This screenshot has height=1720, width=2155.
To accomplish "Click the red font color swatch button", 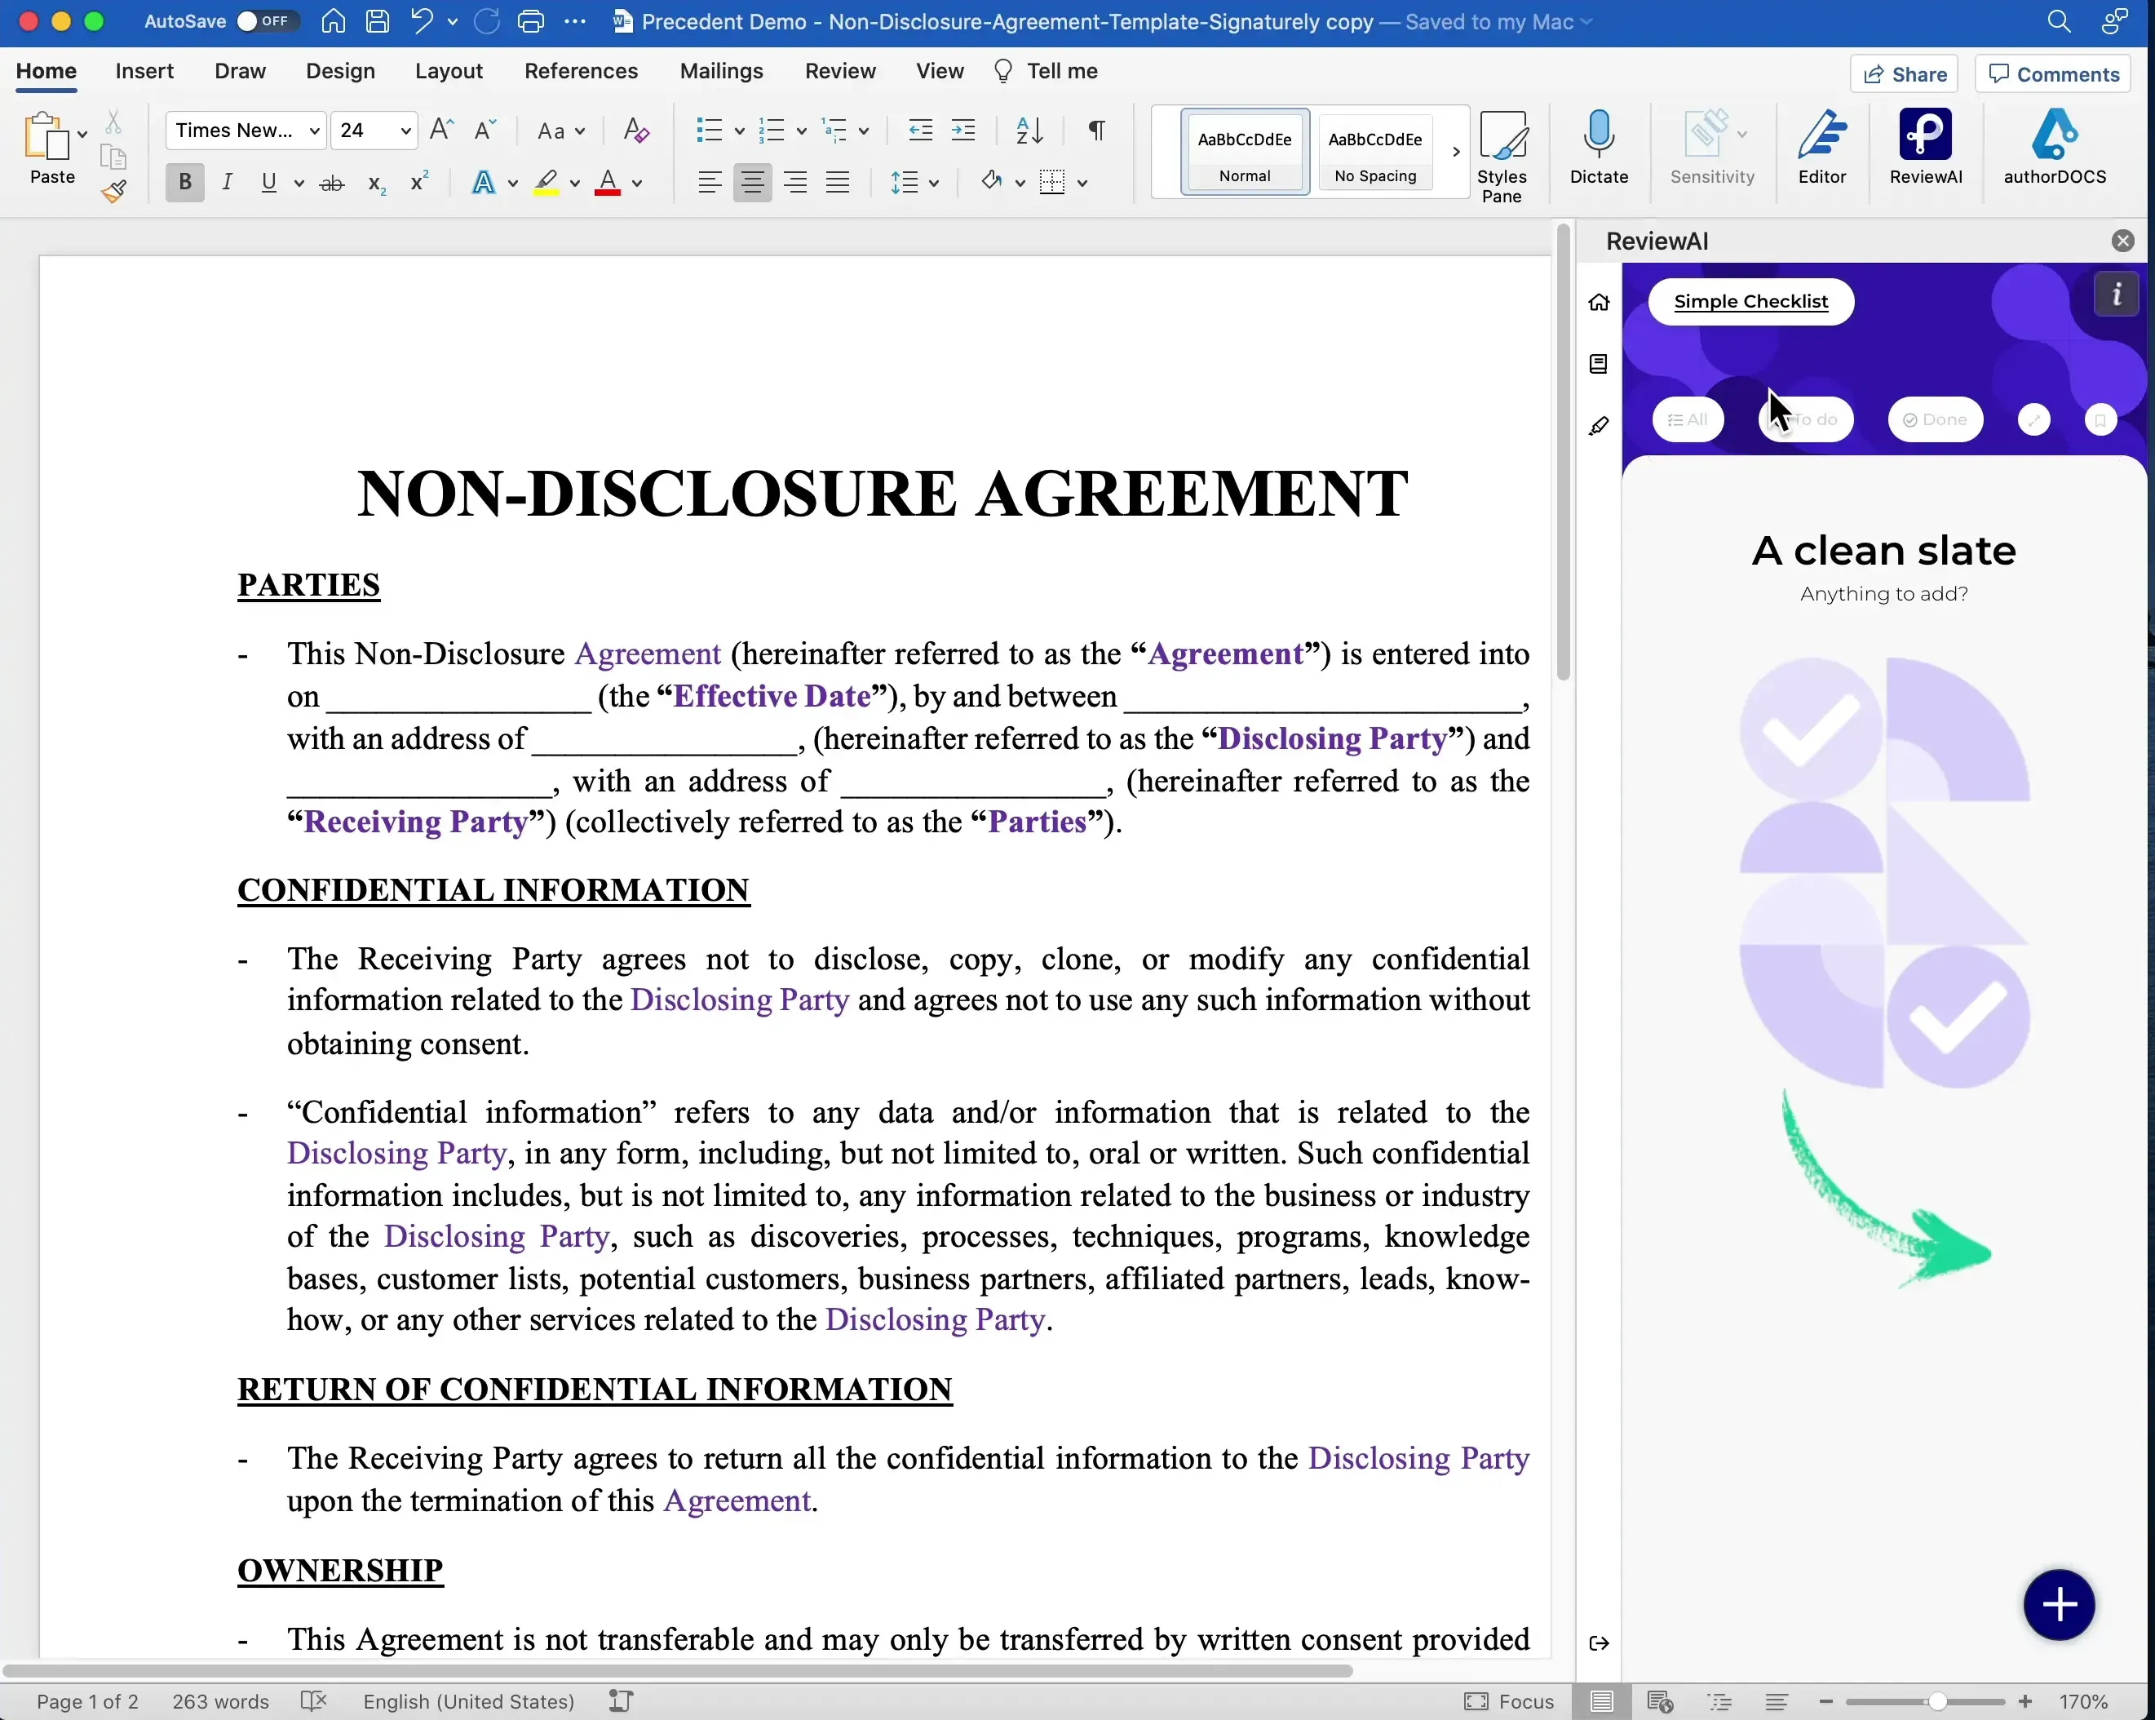I will click(607, 182).
